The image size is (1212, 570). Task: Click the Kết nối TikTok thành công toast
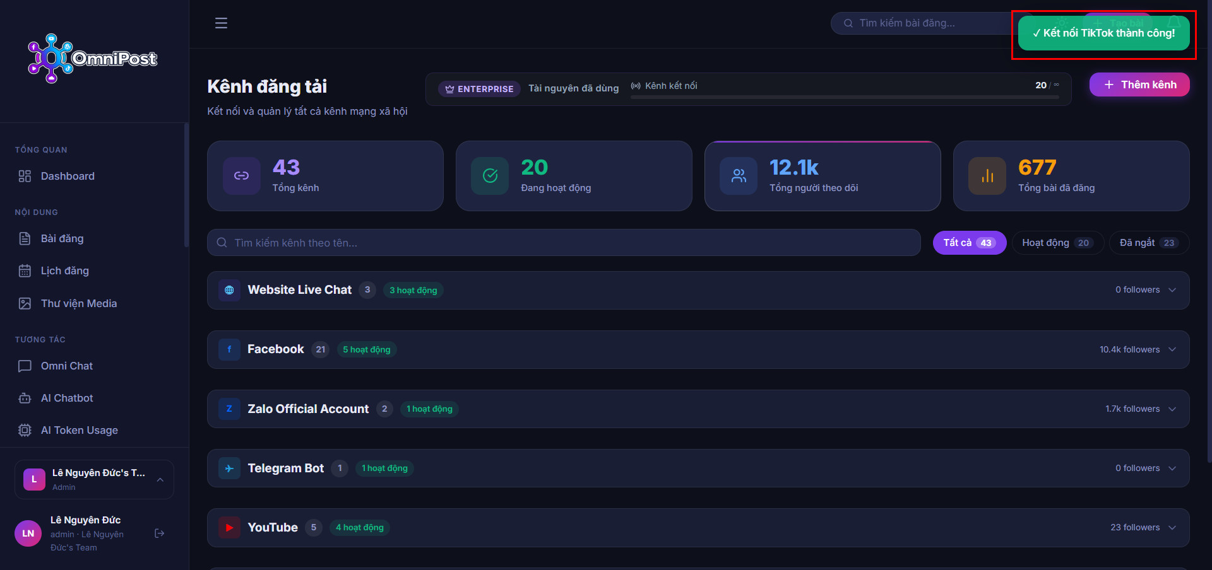point(1103,33)
